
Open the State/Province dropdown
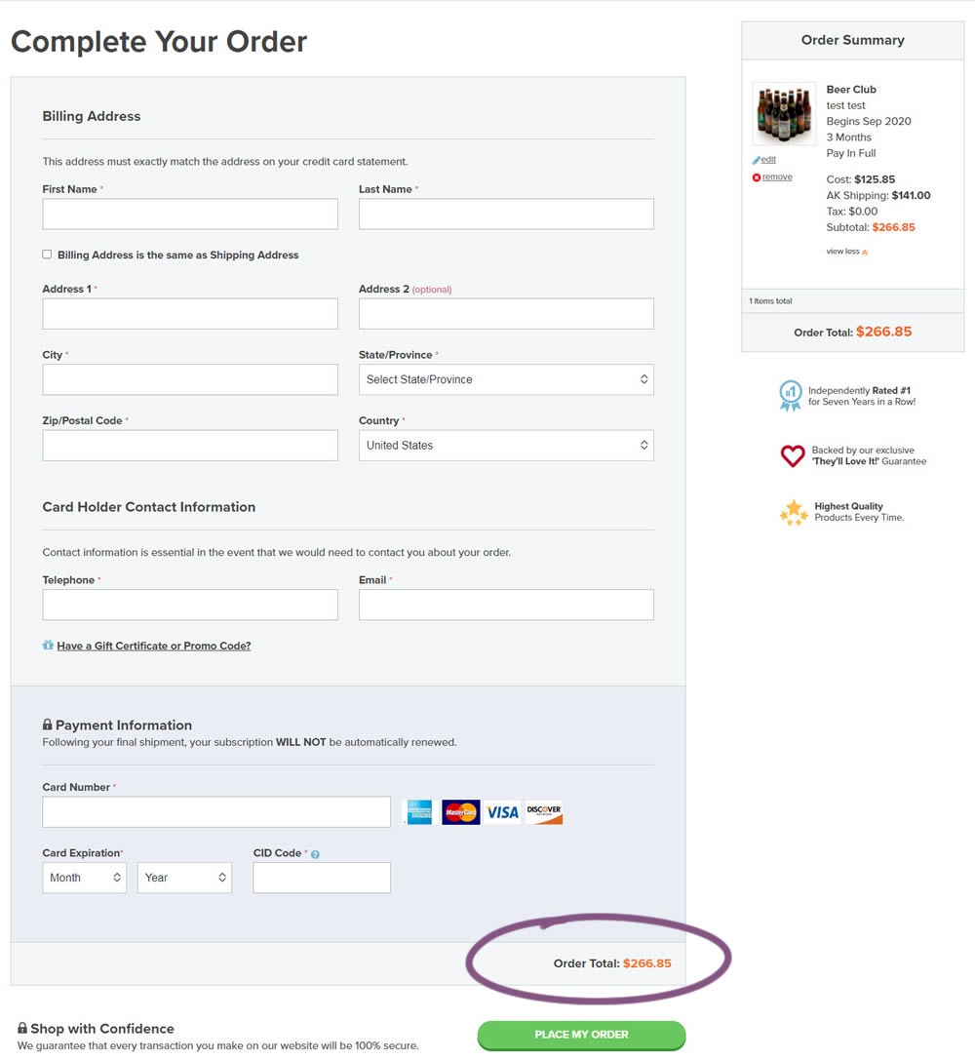pyautogui.click(x=506, y=379)
